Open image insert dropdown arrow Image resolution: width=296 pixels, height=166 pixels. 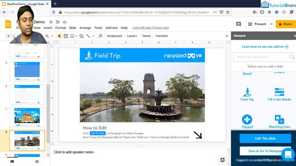76,36
